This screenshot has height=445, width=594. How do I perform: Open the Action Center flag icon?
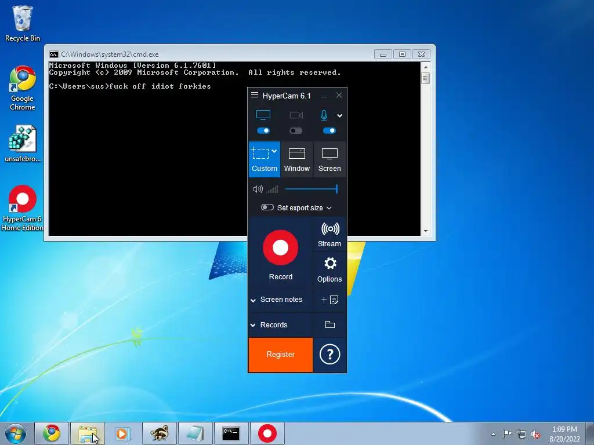[x=507, y=433]
